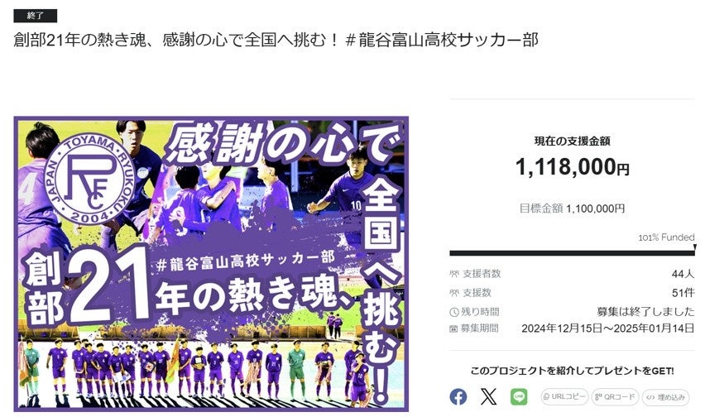Click the 終了 status badge
Screen dimensions: 705x417
click(x=35, y=16)
